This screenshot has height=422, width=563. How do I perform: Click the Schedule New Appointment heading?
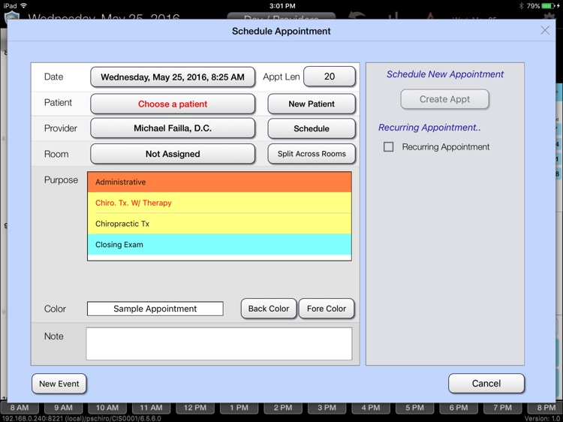pos(445,74)
